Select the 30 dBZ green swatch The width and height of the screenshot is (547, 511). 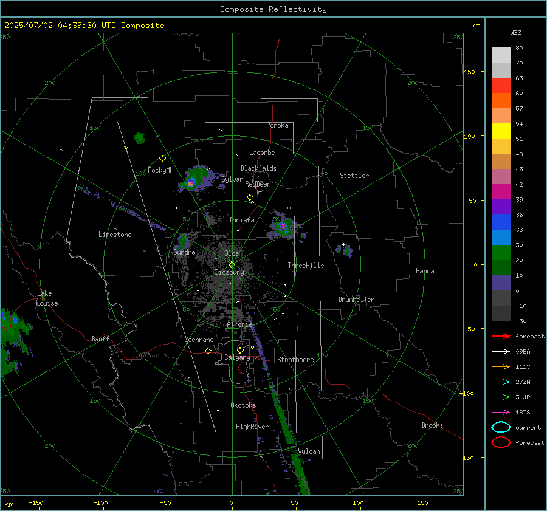(501, 253)
